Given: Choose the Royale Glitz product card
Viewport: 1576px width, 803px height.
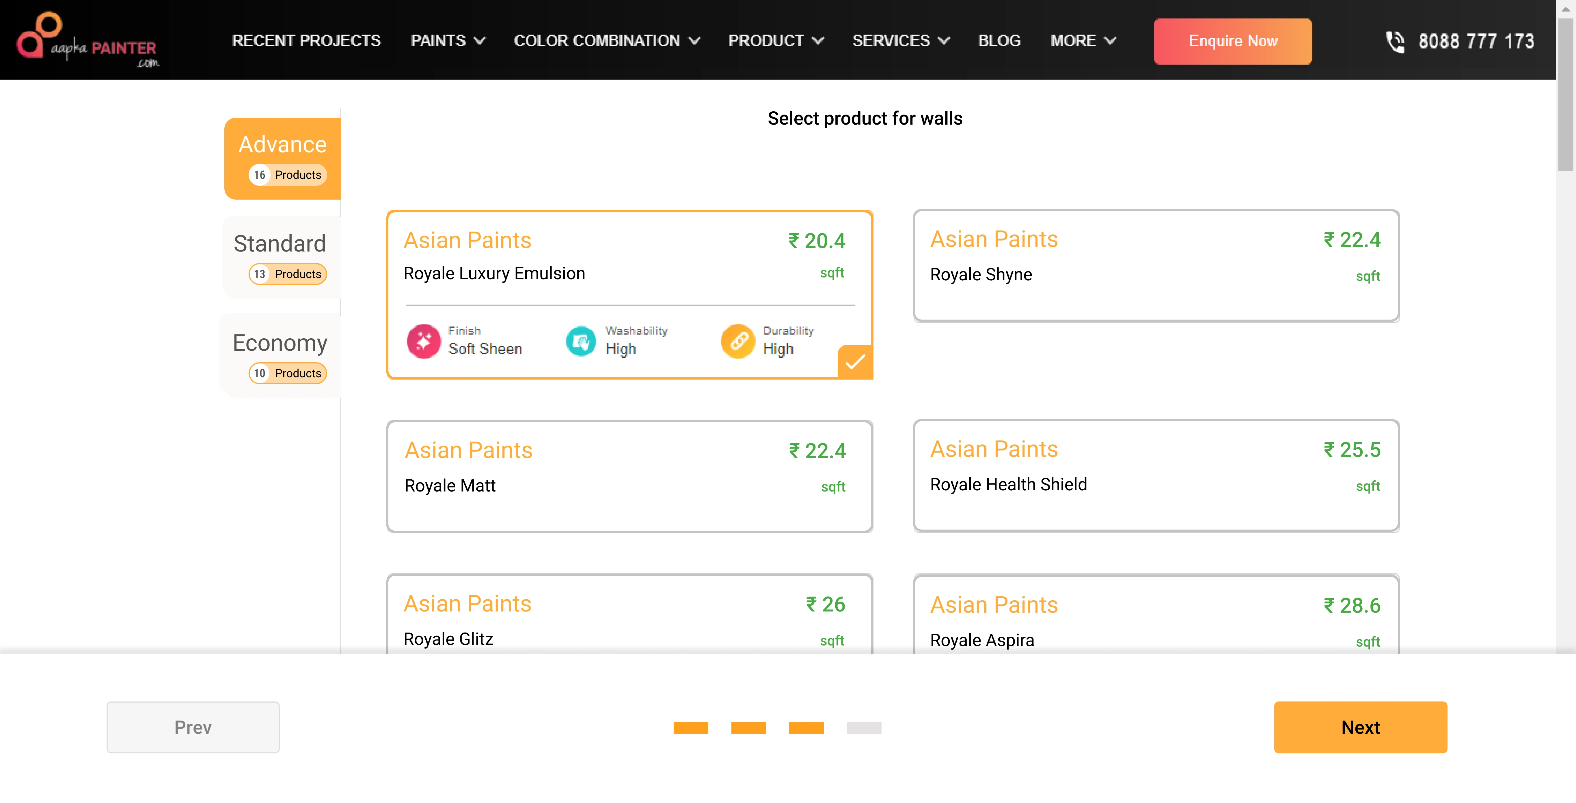Looking at the screenshot, I should [629, 613].
